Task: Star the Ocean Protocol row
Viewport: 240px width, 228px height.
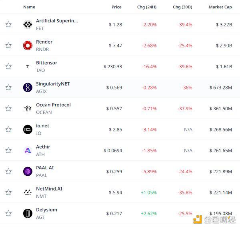Action: tap(8, 109)
